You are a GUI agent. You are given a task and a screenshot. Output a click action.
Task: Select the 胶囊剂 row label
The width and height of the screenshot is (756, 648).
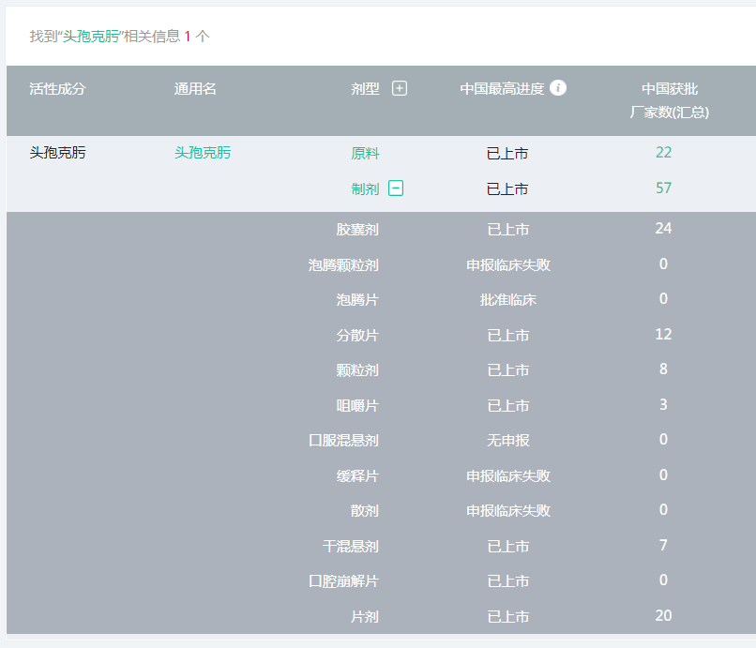(x=357, y=229)
